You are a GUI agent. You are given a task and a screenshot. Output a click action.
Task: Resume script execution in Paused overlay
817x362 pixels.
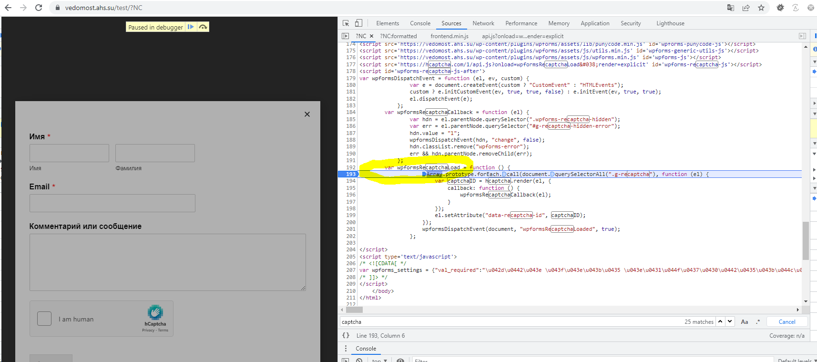(191, 27)
